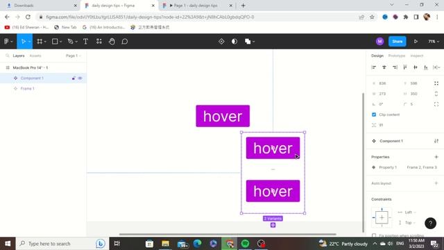Image resolution: width=444 pixels, height=250 pixels.
Task: Toggle constrain proportions icon
Action: 436,94
